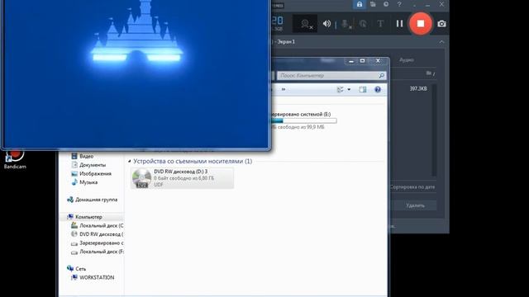Viewport: 529px width, 297px height.
Task: Open Bandicam's output folder icon in title bar
Action: [373, 4]
